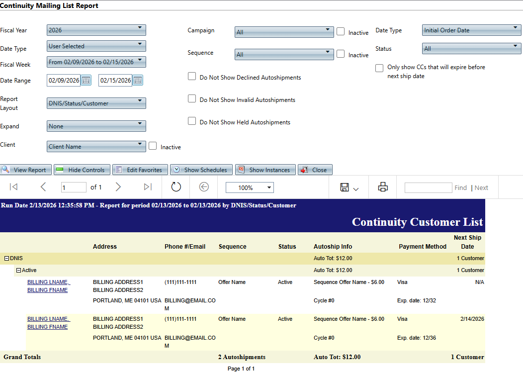Viewport: 523px width, 374px height.
Task: Refresh the report viewer
Action: coord(176,187)
